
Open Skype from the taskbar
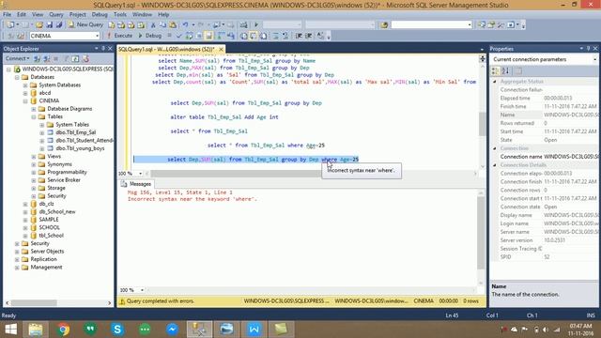click(117, 330)
